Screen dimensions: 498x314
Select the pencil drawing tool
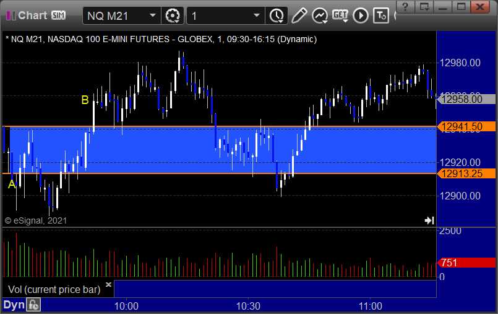[x=299, y=15]
